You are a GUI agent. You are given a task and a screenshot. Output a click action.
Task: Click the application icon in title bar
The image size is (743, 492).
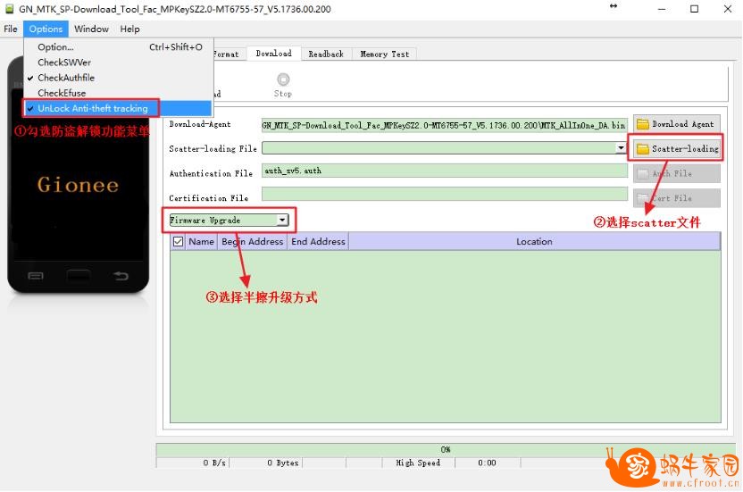9,9
